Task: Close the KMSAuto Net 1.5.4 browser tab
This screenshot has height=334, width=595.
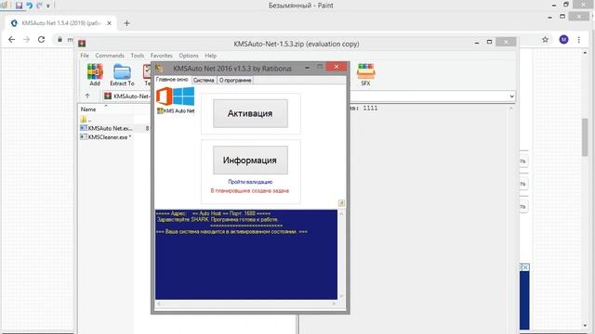Action: 110,23
